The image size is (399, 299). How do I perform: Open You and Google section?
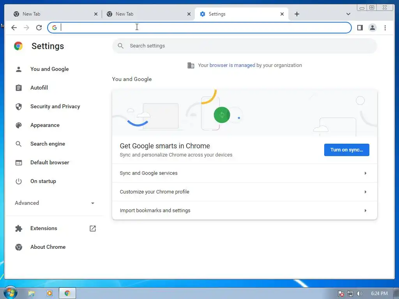click(x=49, y=69)
